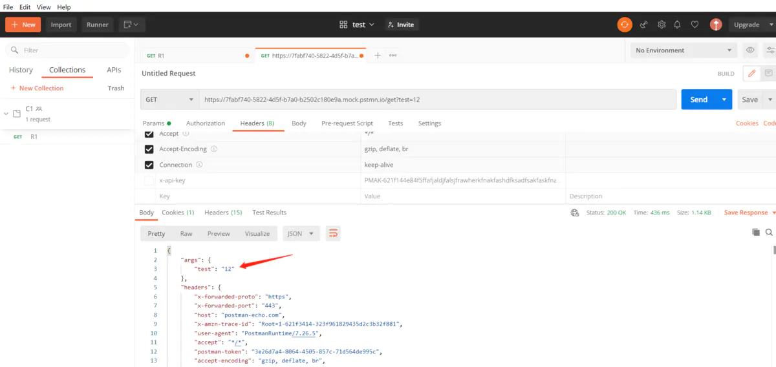Click the request URL input field
The image size is (776, 367).
[x=438, y=100]
